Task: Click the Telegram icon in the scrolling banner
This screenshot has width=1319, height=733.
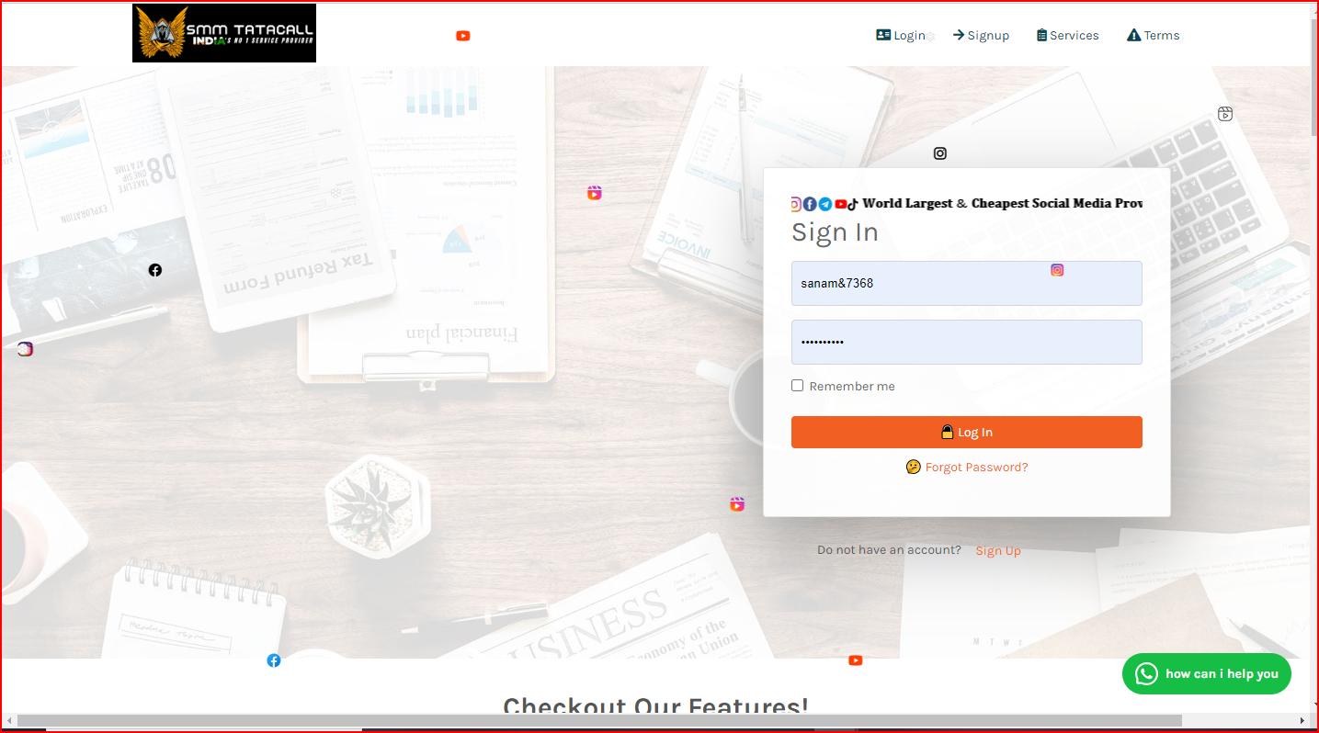Action: pos(825,204)
